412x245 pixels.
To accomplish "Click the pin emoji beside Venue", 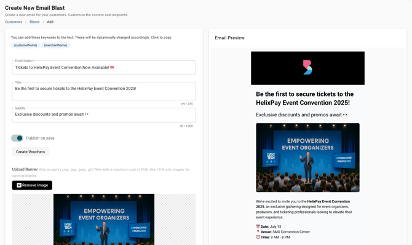I will pyautogui.click(x=258, y=231).
